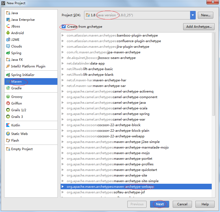Select camel-archetype-spring row
220x212 pixels.
tap(136, 114)
